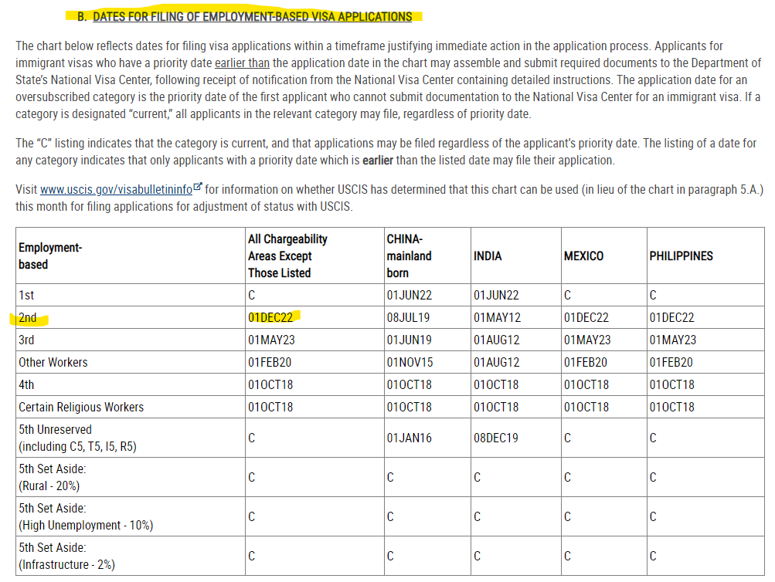Image resolution: width=775 pixels, height=582 pixels.
Task: Select the INDIA column header
Action: [488, 255]
